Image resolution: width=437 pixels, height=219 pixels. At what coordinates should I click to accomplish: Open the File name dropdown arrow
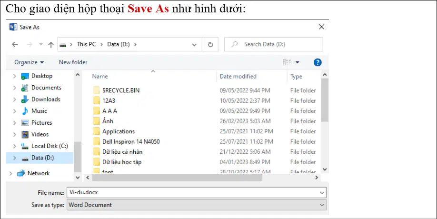pos(322,192)
